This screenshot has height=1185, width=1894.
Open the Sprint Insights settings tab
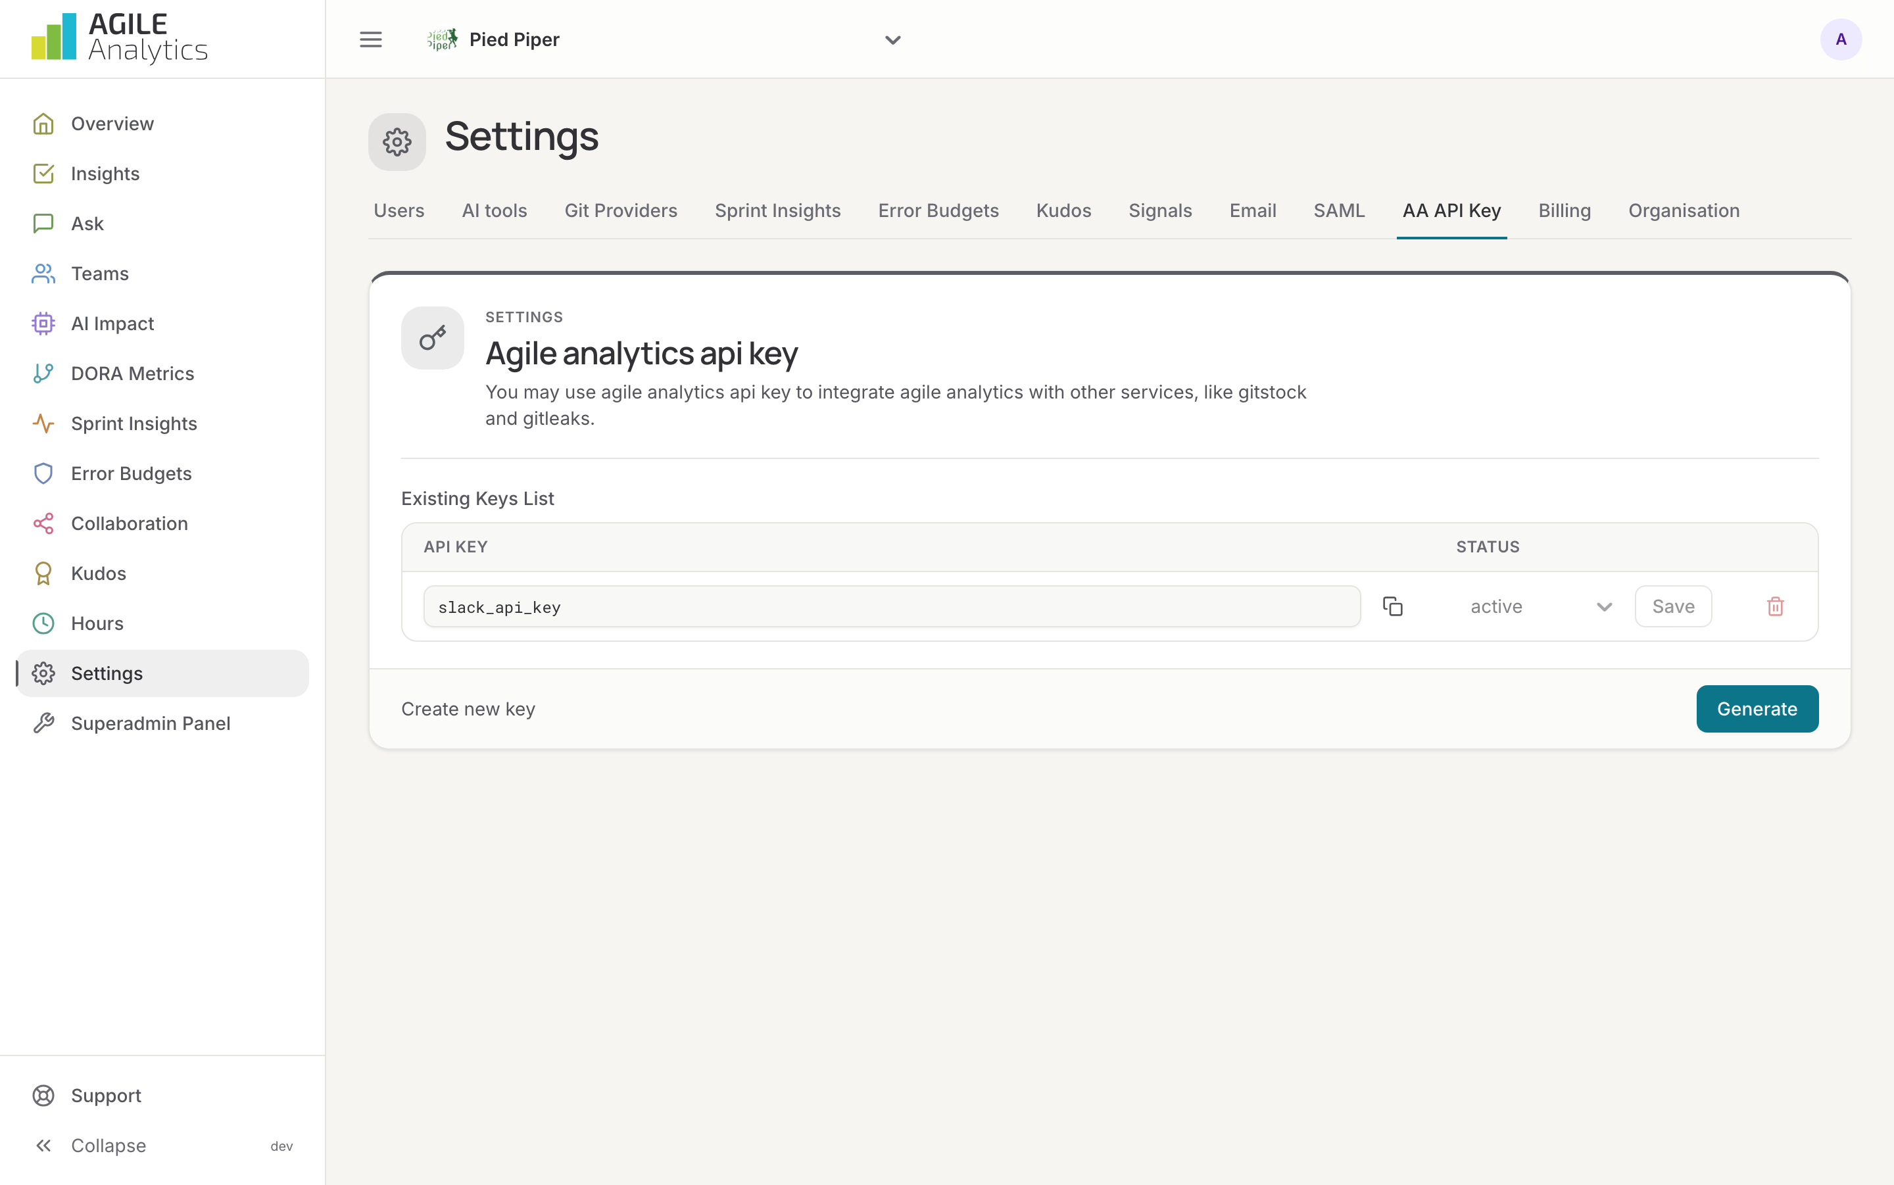(777, 211)
